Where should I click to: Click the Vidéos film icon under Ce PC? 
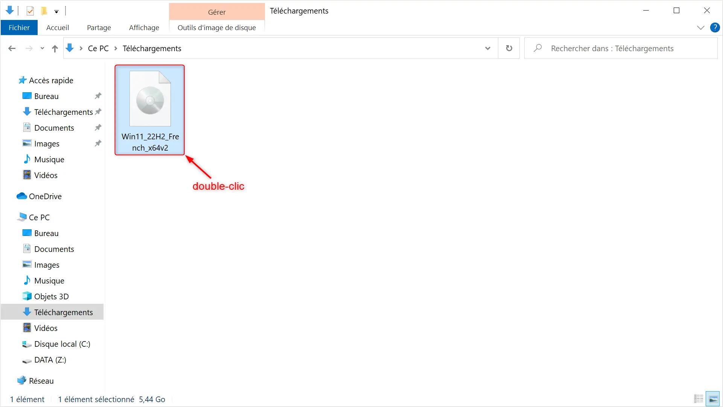point(27,328)
